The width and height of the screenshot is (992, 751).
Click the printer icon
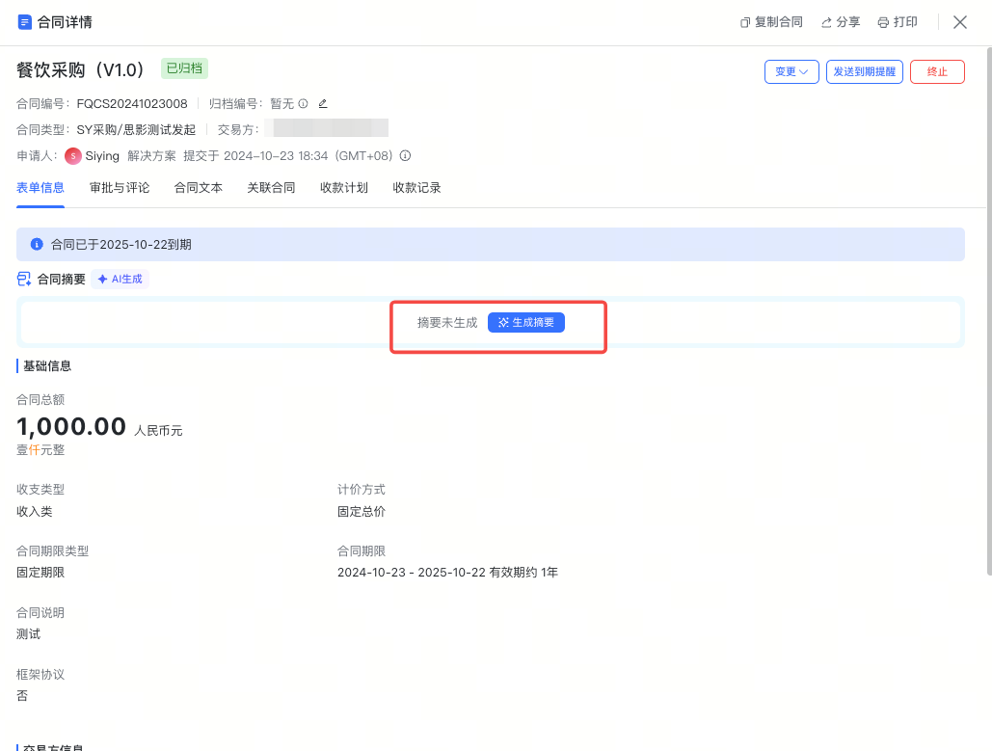click(883, 23)
